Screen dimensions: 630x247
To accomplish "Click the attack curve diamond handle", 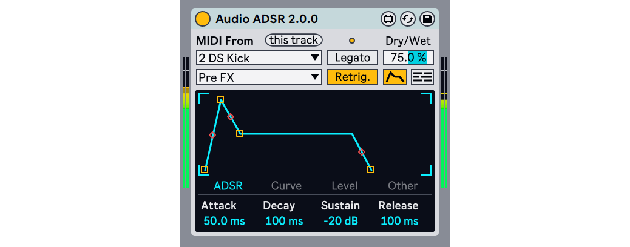I will (x=212, y=135).
